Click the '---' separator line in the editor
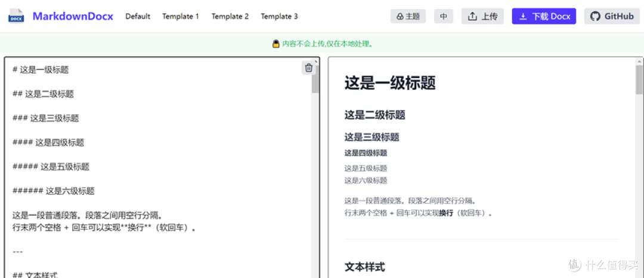Viewport: 644px width, 278px height. [18, 251]
